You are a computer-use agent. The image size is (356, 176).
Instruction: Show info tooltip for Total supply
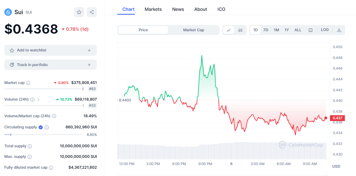[30, 146]
